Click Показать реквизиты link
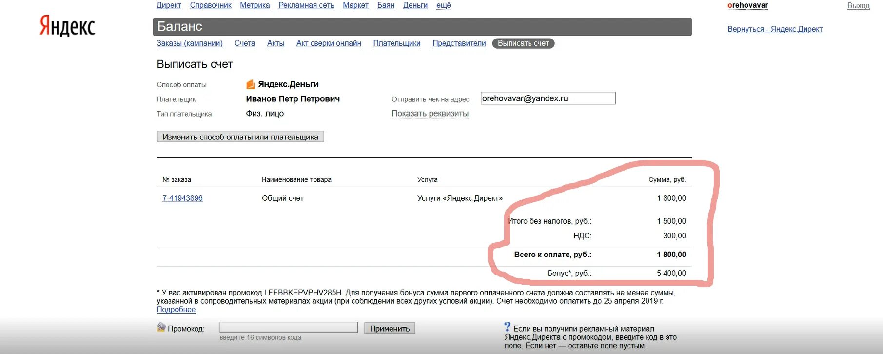 click(430, 114)
